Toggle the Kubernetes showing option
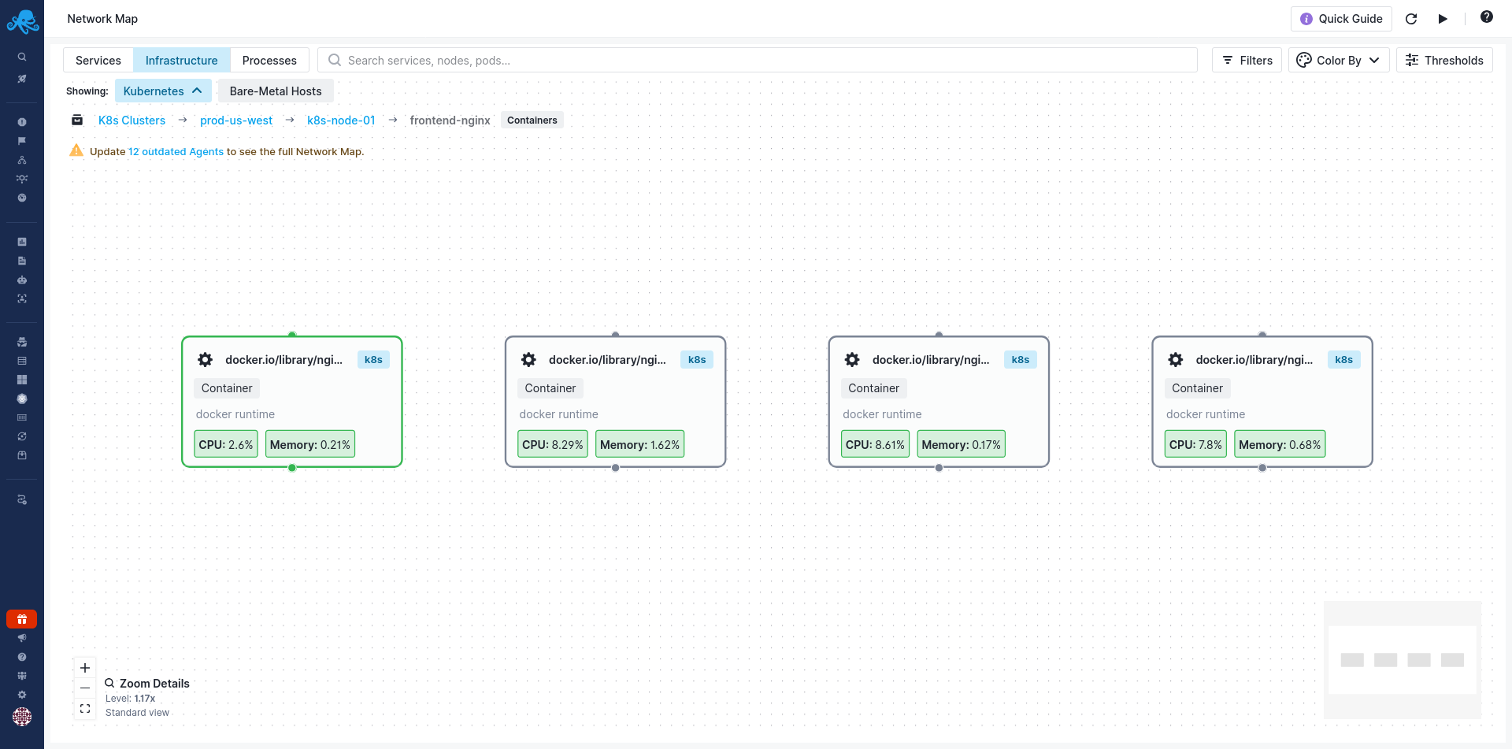This screenshot has height=749, width=1512. click(x=163, y=91)
